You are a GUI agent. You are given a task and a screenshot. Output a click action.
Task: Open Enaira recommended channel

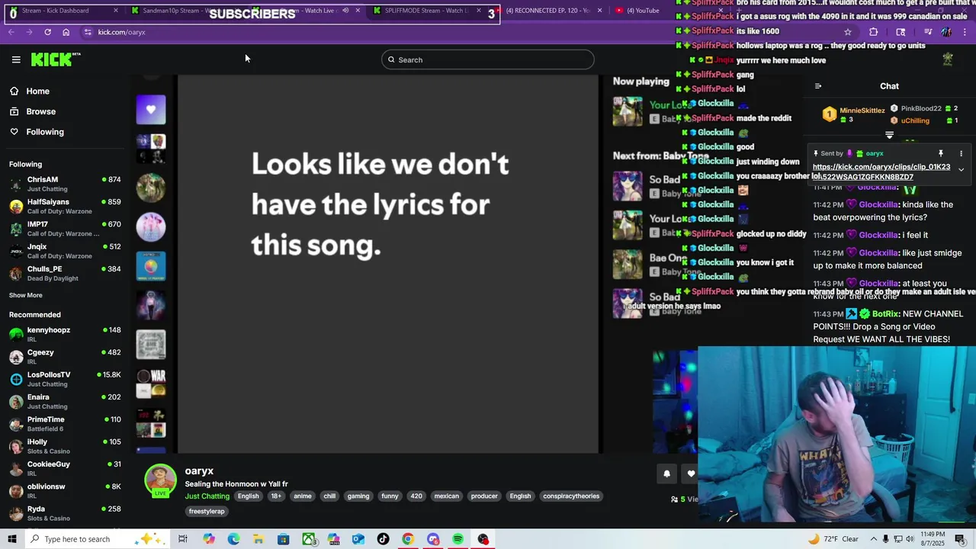pos(65,401)
